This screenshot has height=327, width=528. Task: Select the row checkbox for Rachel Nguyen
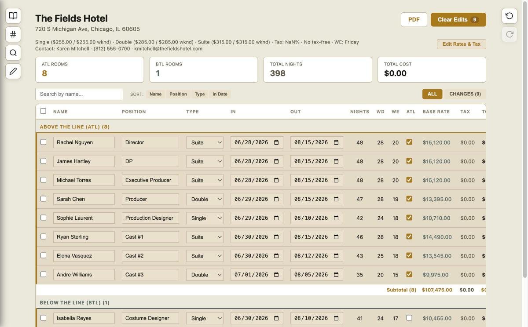click(x=43, y=142)
